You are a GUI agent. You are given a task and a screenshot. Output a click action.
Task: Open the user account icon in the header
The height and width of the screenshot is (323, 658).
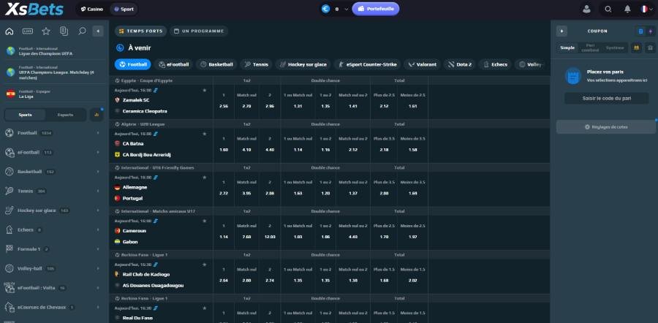[x=586, y=9]
